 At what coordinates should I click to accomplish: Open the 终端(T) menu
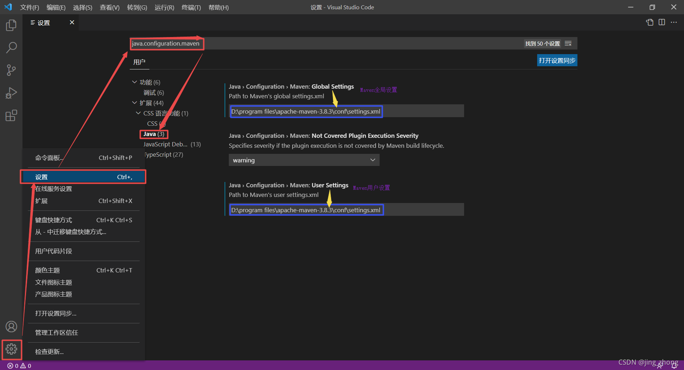(x=191, y=7)
